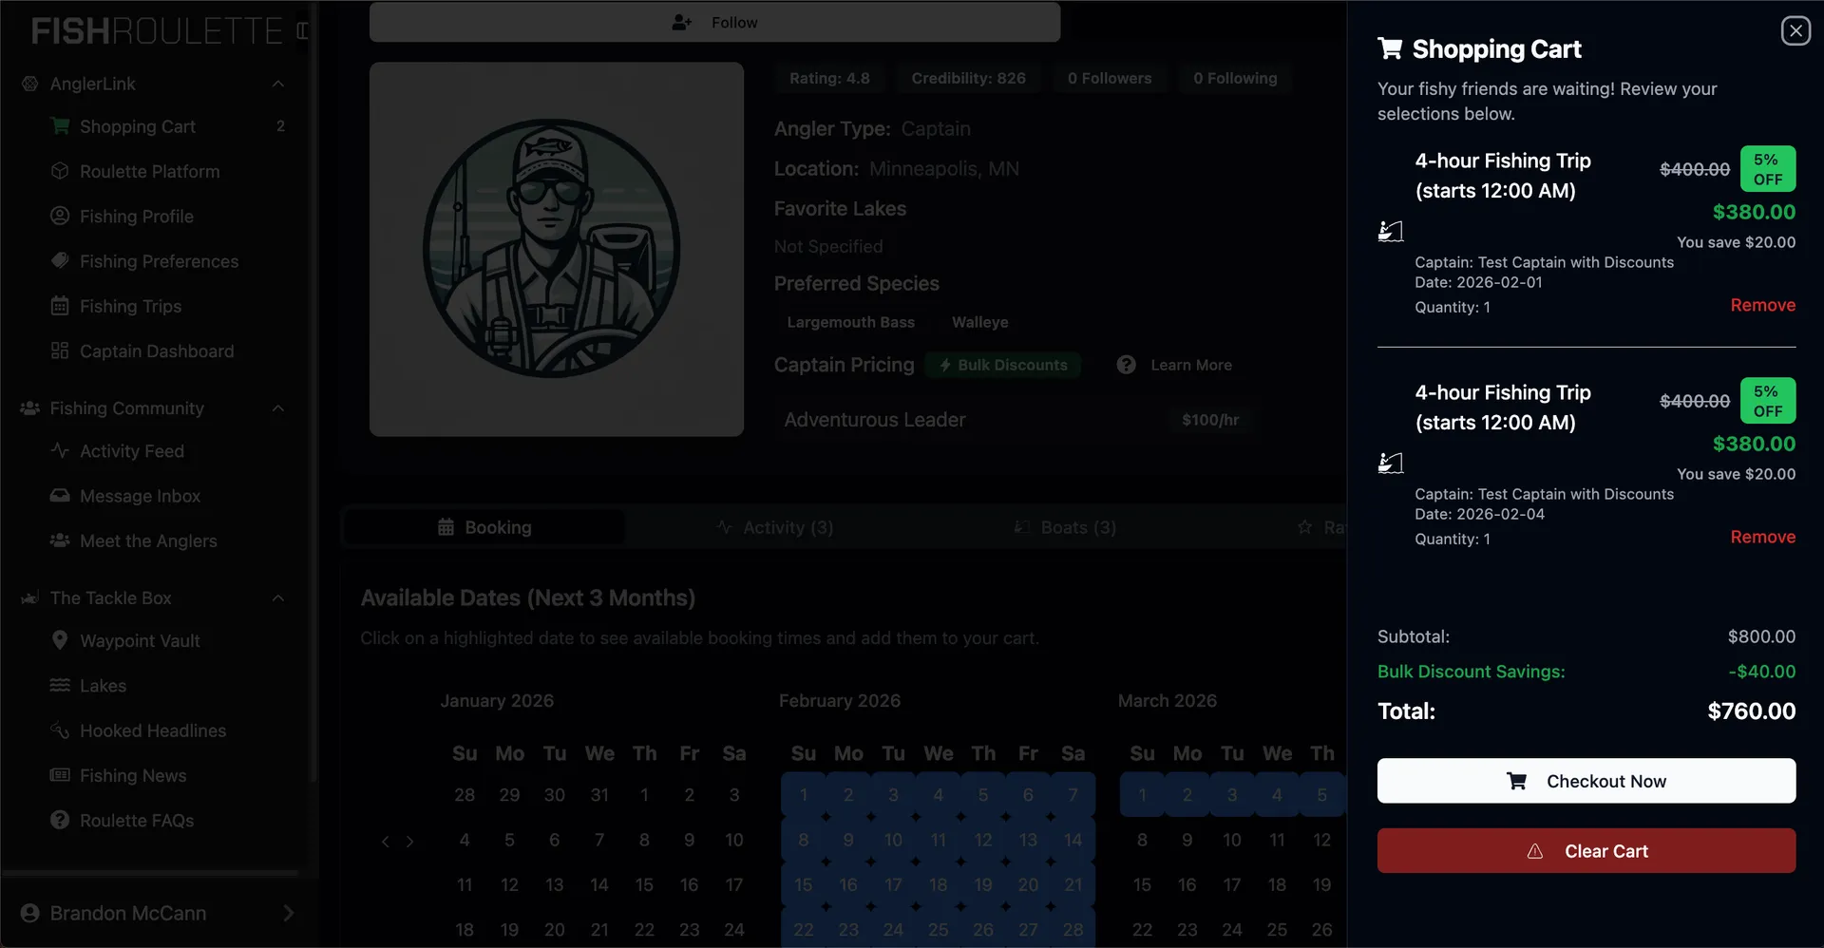This screenshot has height=948, width=1824.
Task: Collapse The Tackle Box section
Action: point(278,598)
